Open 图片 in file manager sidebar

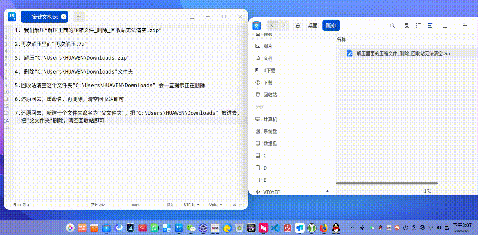point(268,46)
